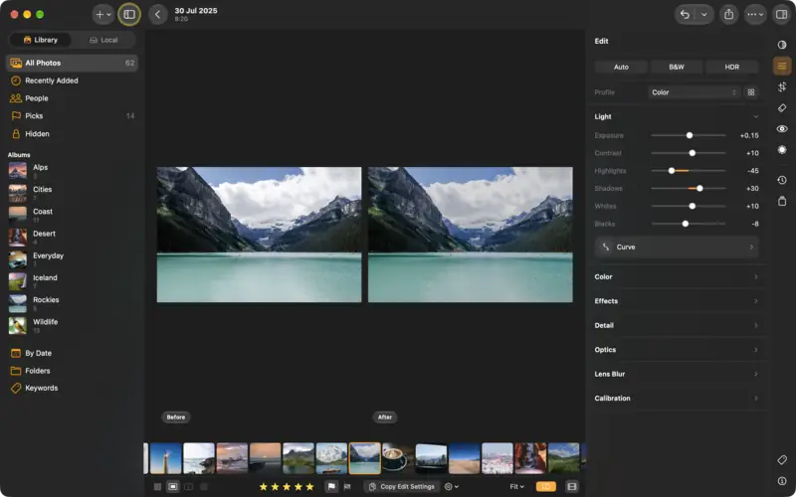This screenshot has height=497, width=796.
Task: Click the Share export icon
Action: click(729, 14)
